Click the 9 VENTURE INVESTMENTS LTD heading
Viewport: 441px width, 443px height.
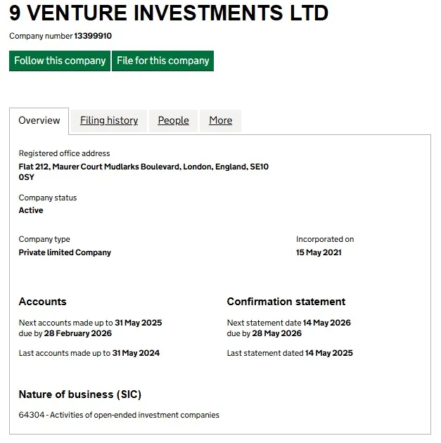pyautogui.click(x=169, y=13)
